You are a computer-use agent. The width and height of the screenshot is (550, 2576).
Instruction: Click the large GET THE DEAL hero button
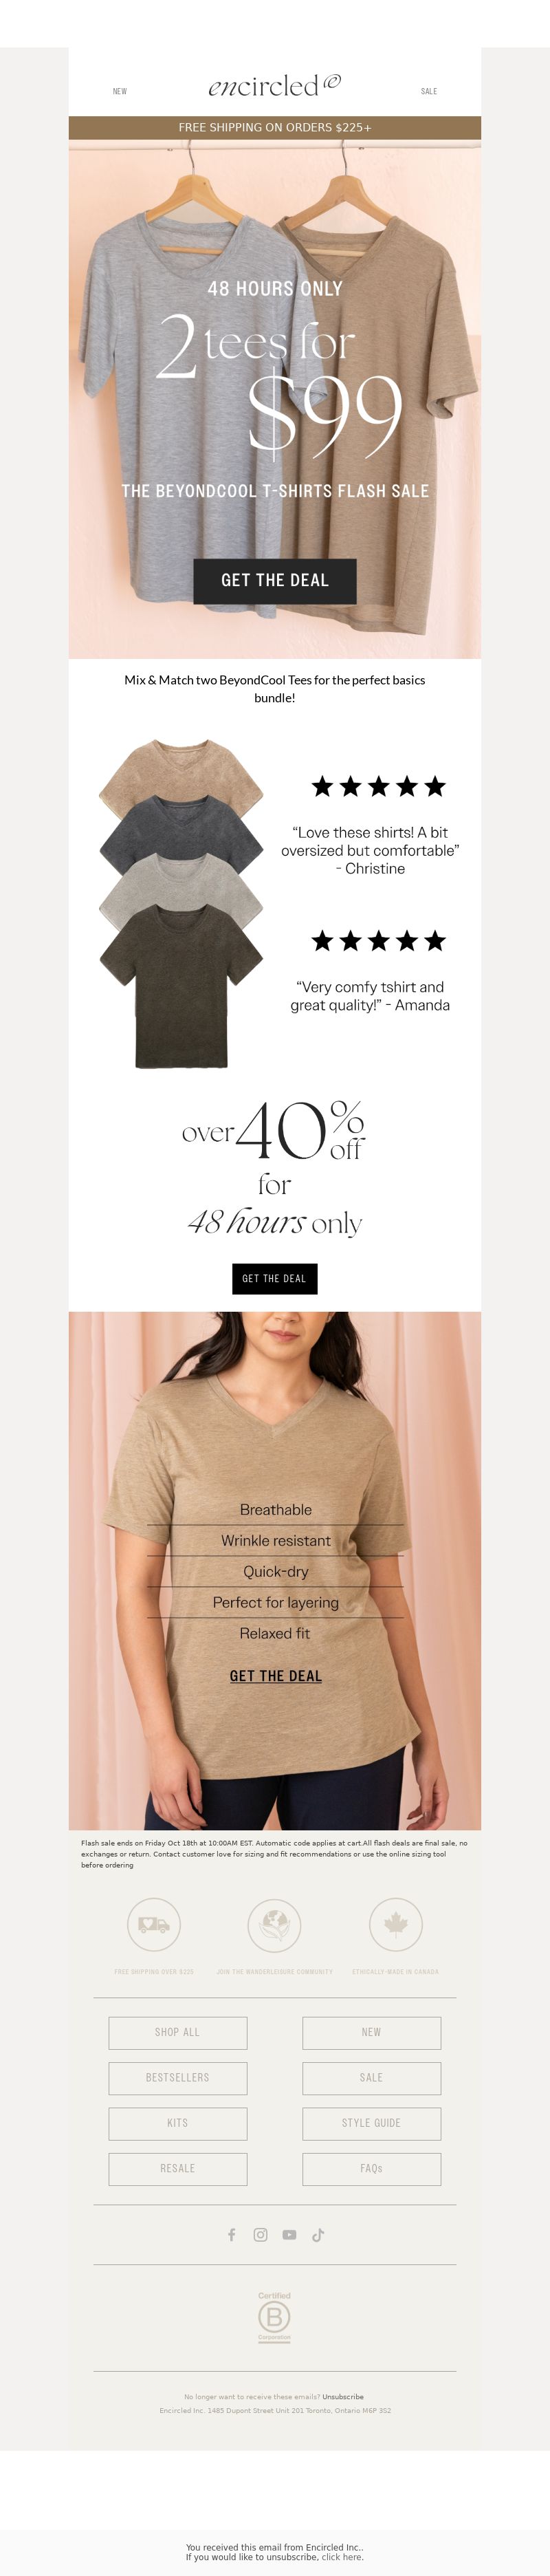[x=275, y=581]
